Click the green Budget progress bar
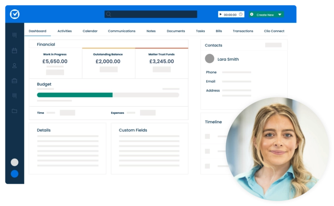Screen dimensions: 334x206 pos(75,95)
